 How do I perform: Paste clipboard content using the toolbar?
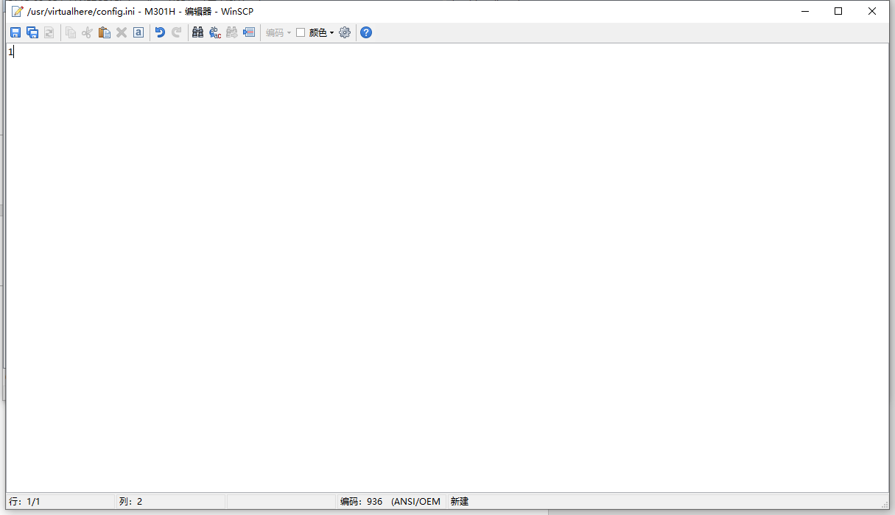105,32
